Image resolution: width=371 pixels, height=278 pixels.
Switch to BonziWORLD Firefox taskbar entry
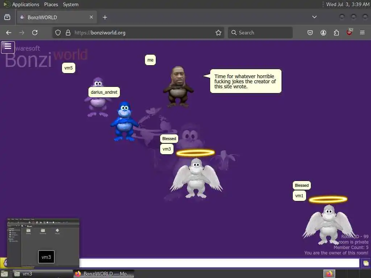click(x=104, y=274)
